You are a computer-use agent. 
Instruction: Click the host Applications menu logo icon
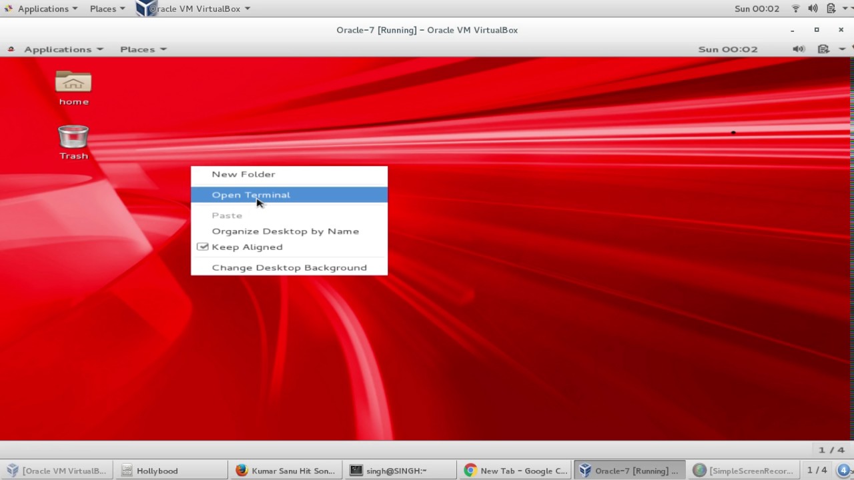point(8,9)
